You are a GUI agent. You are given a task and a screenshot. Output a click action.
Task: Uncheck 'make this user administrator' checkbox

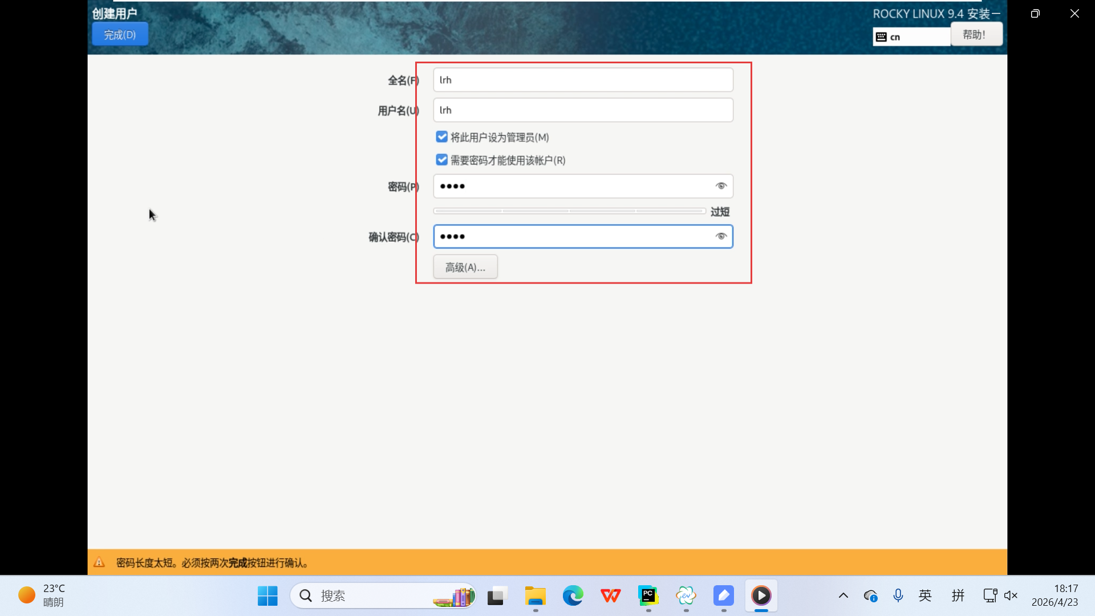tap(441, 137)
